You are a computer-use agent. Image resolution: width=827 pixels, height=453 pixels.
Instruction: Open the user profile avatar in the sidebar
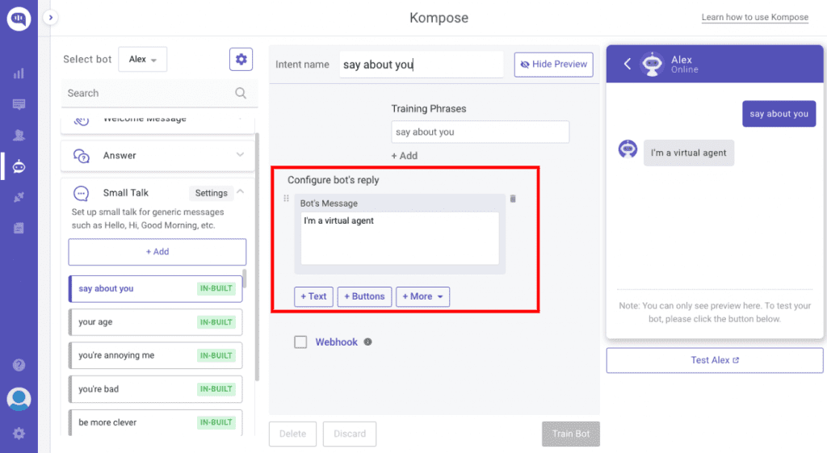tap(19, 399)
